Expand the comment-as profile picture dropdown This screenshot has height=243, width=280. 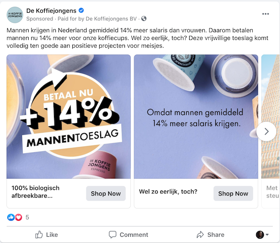262,235
